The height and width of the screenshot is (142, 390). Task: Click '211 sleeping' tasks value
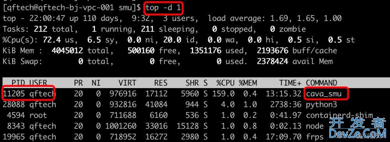pyautogui.click(x=169, y=29)
